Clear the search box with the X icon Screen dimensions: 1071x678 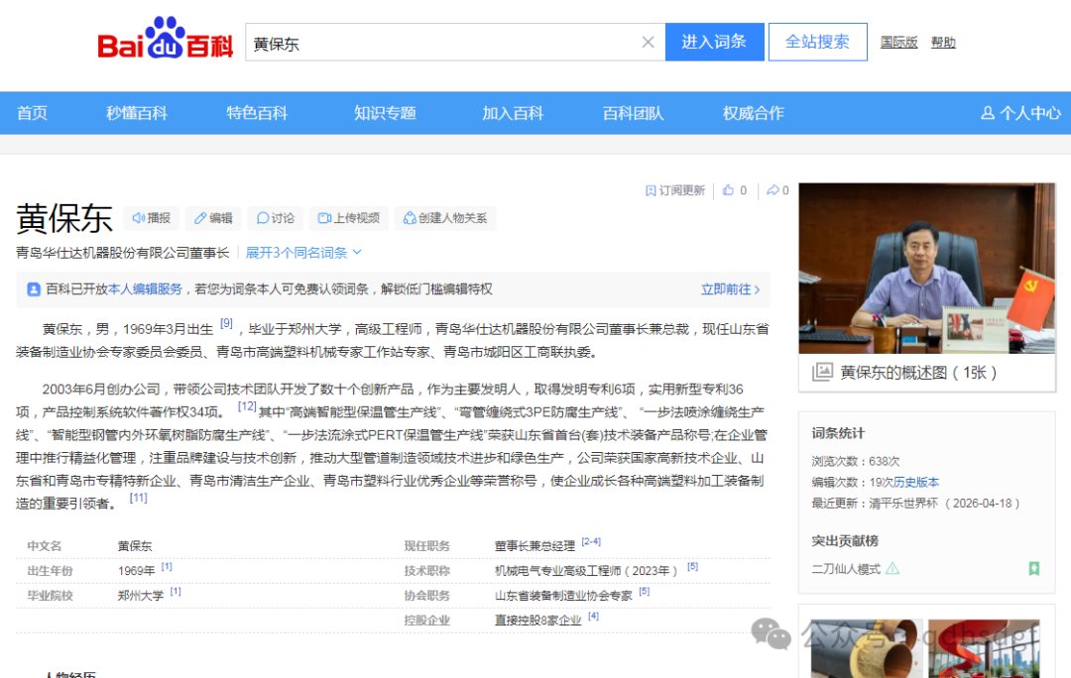coord(648,43)
